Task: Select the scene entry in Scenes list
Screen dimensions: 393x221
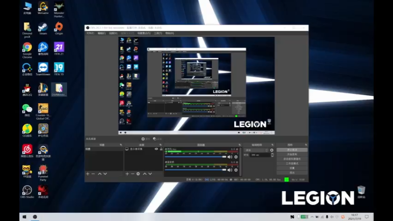Action: [104, 149]
